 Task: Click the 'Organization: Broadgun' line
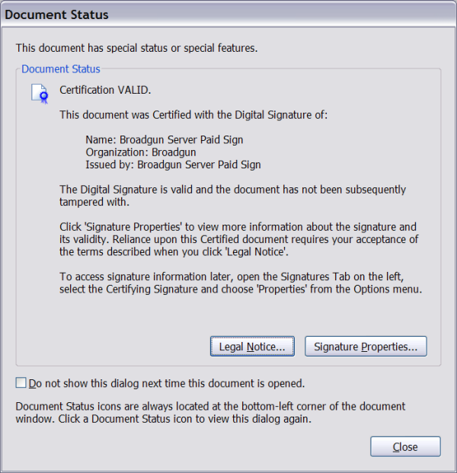(x=141, y=152)
